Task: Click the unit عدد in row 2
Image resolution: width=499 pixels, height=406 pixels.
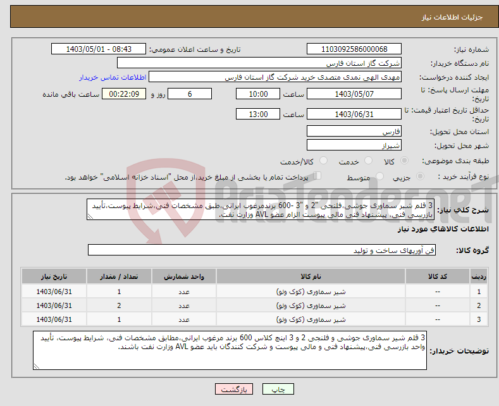Action: (184, 306)
